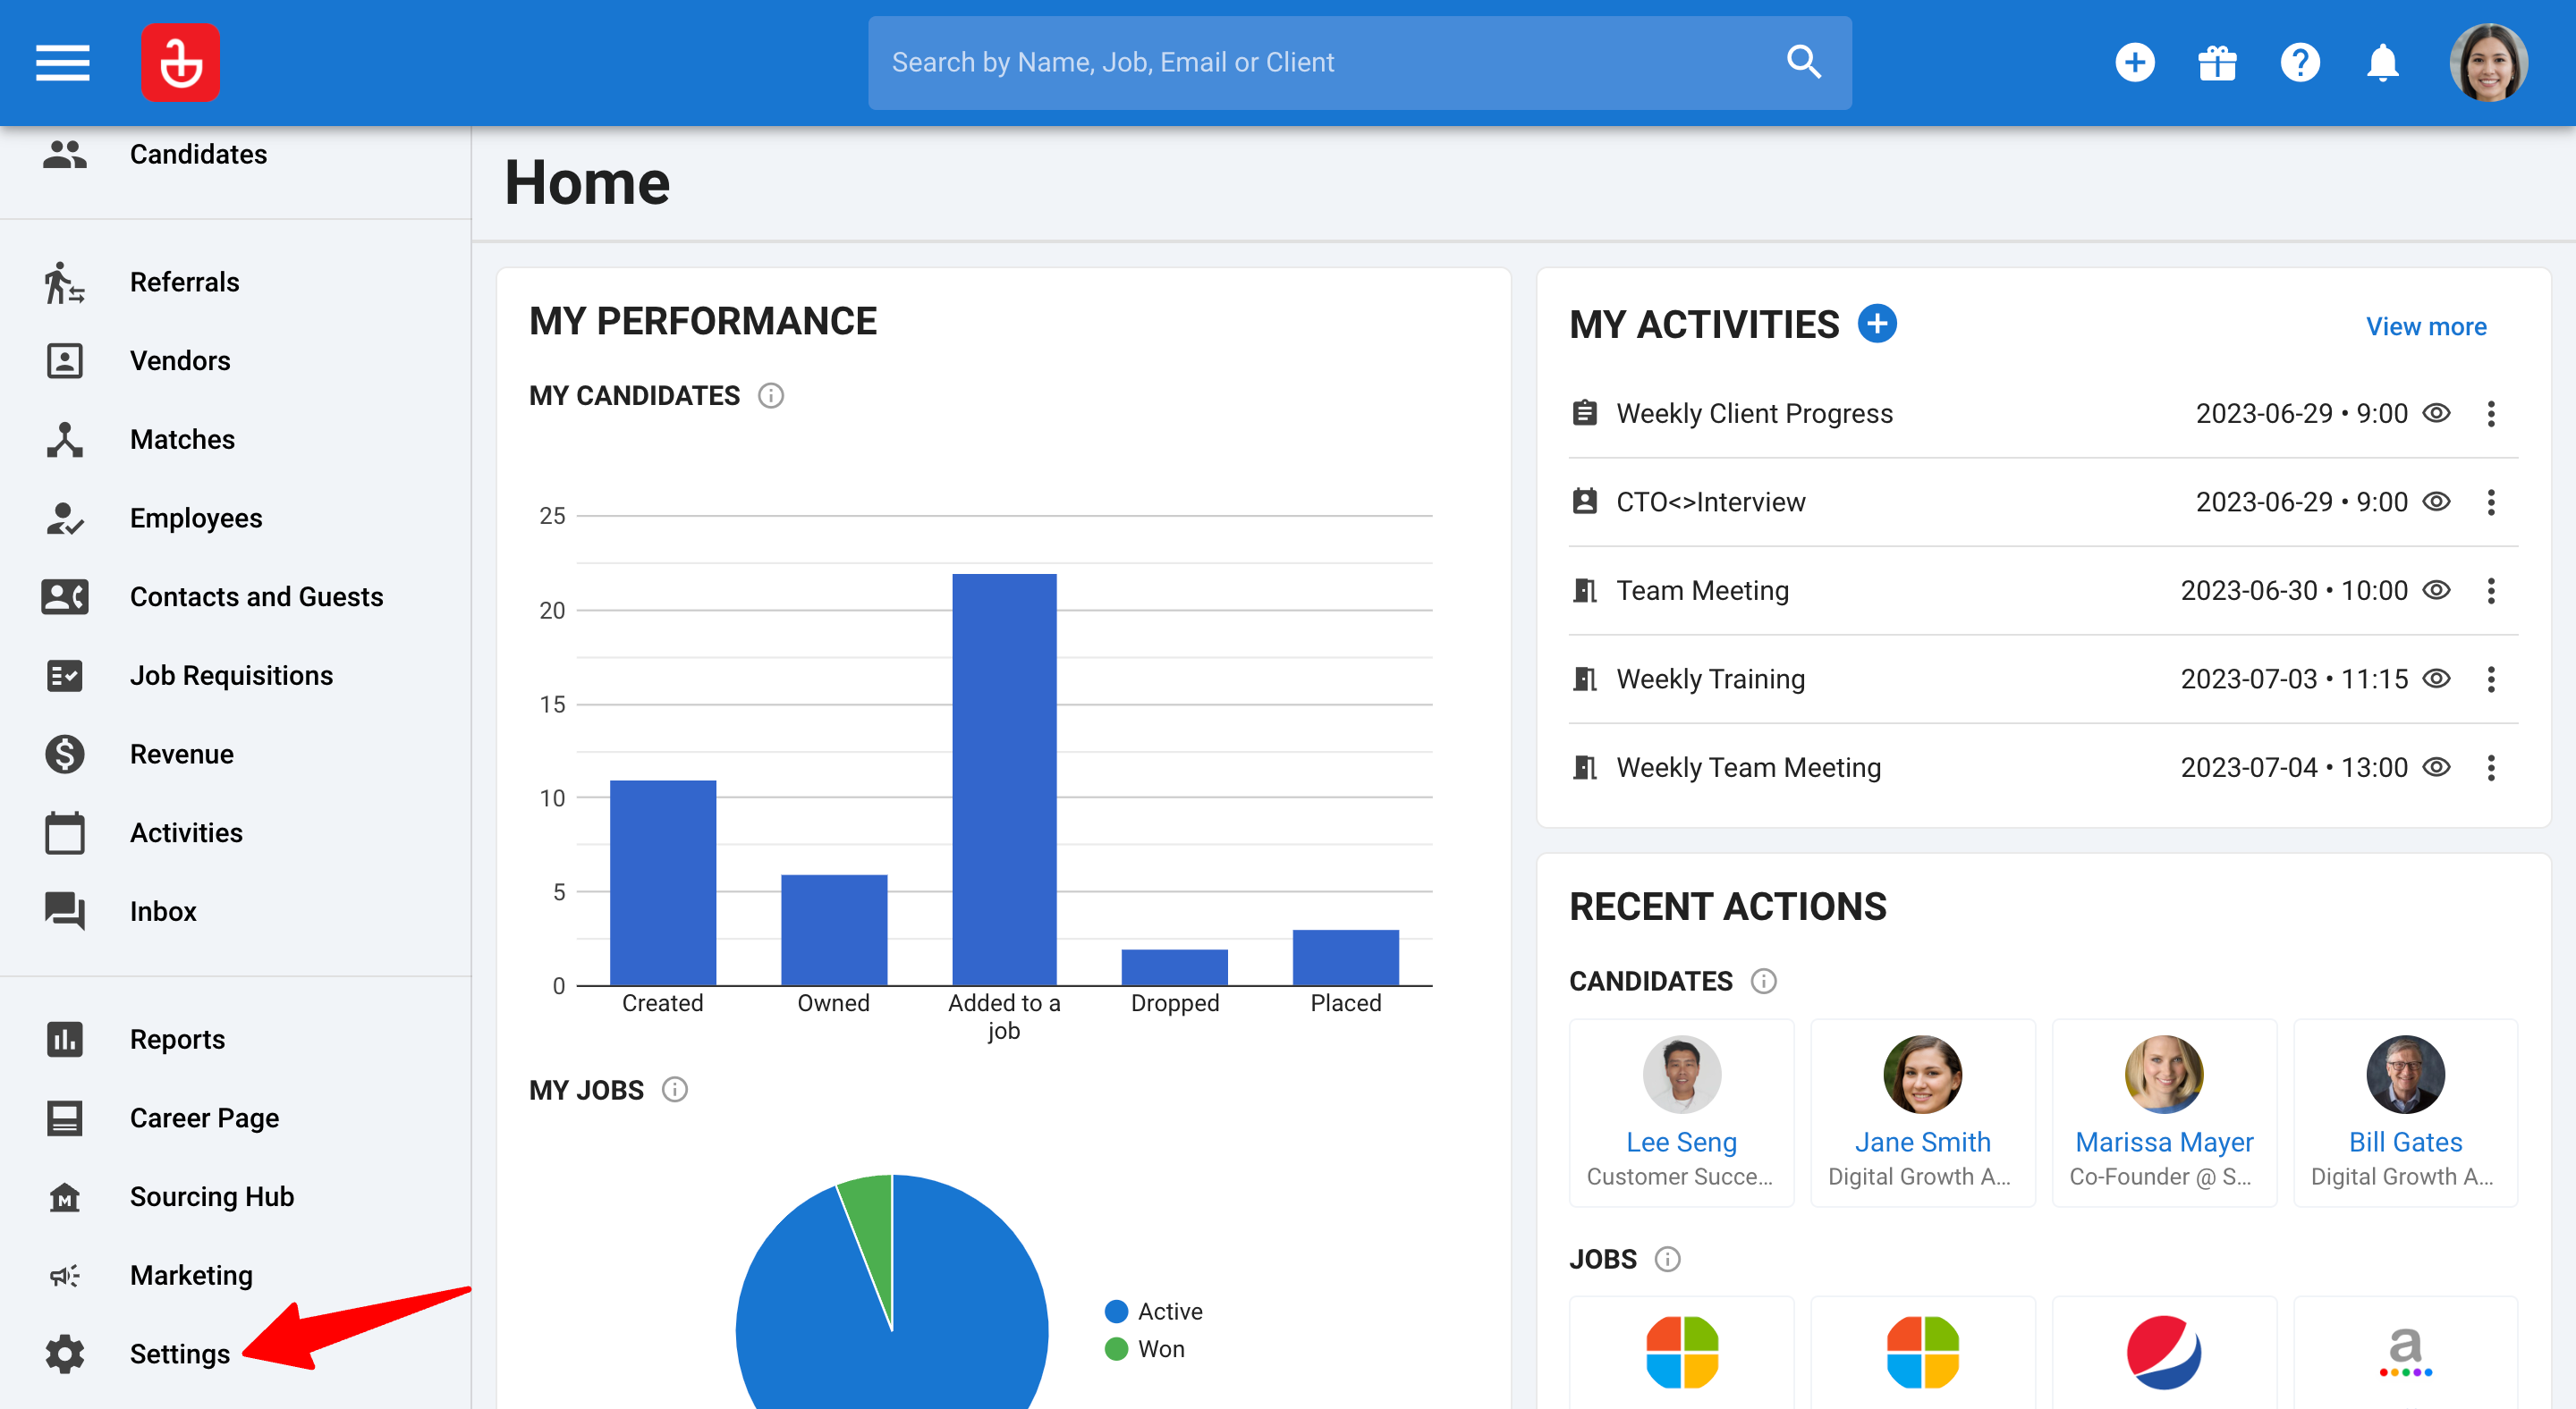2576x1409 pixels.
Task: Click the Contacts and Guests icon
Action: (x=65, y=596)
